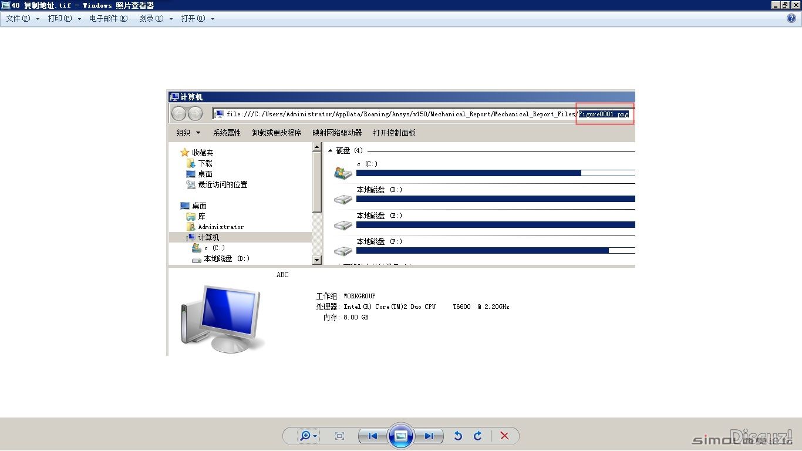Click the Explorer forward arrow button
The height and width of the screenshot is (451, 802).
(x=195, y=114)
